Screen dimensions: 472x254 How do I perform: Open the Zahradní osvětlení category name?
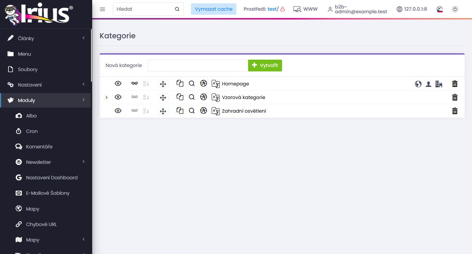[244, 111]
